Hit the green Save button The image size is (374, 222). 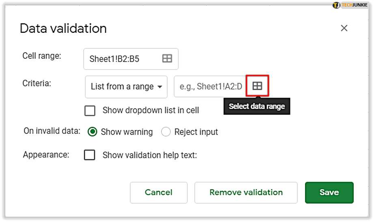[329, 192]
